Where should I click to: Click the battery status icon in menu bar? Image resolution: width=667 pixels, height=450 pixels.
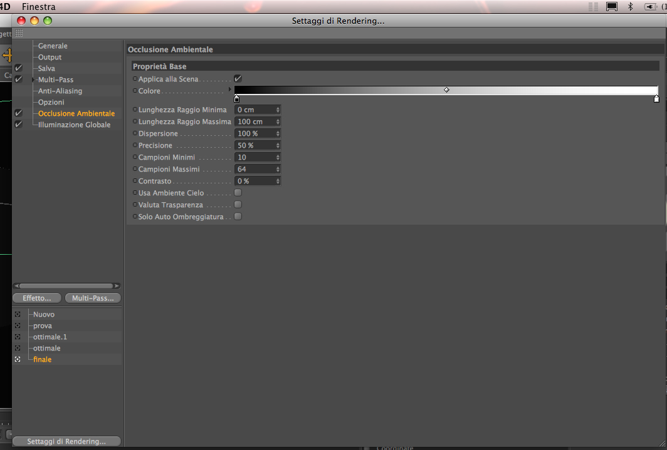coord(651,7)
